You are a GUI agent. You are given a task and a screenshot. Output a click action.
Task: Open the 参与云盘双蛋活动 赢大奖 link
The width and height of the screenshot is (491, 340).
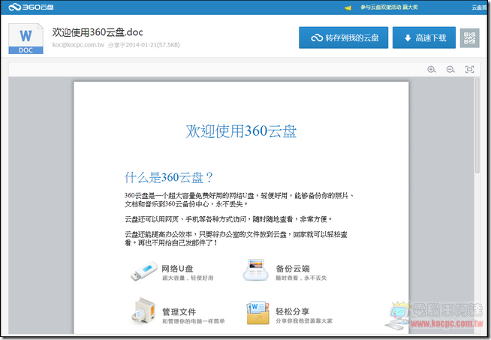click(389, 8)
